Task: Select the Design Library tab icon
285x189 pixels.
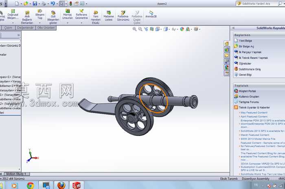Action: tap(227, 50)
